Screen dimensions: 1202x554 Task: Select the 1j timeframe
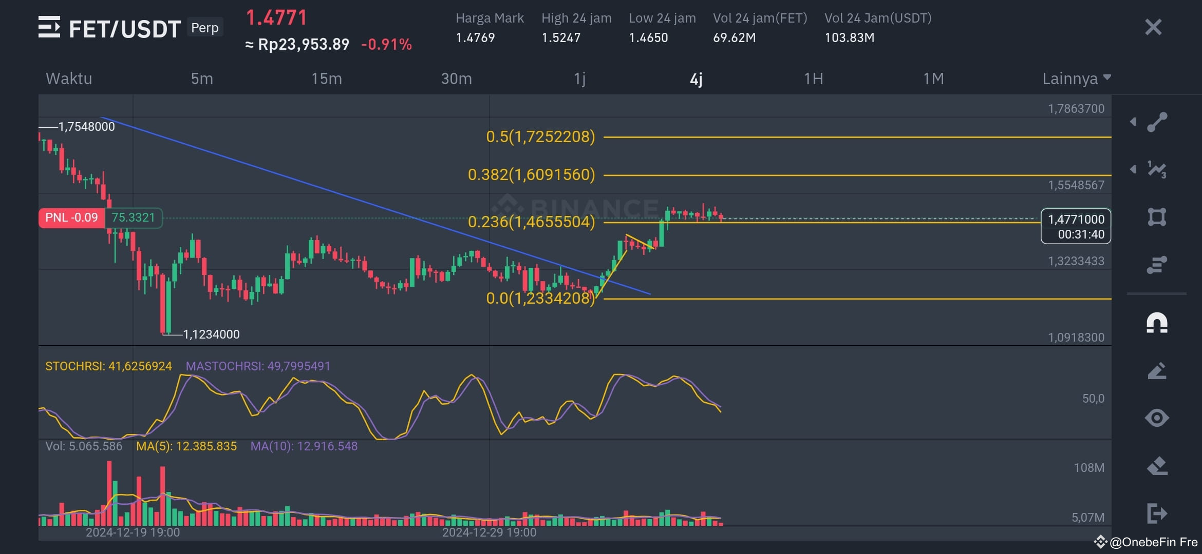coord(580,78)
